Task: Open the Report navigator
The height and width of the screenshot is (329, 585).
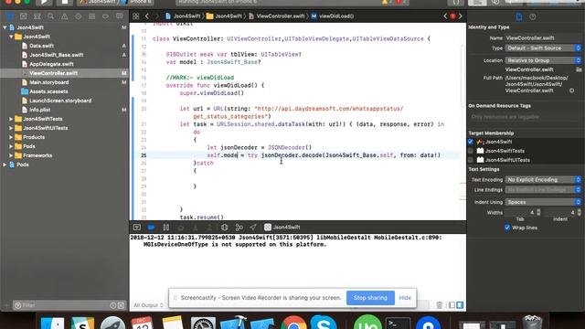Action: [120, 16]
